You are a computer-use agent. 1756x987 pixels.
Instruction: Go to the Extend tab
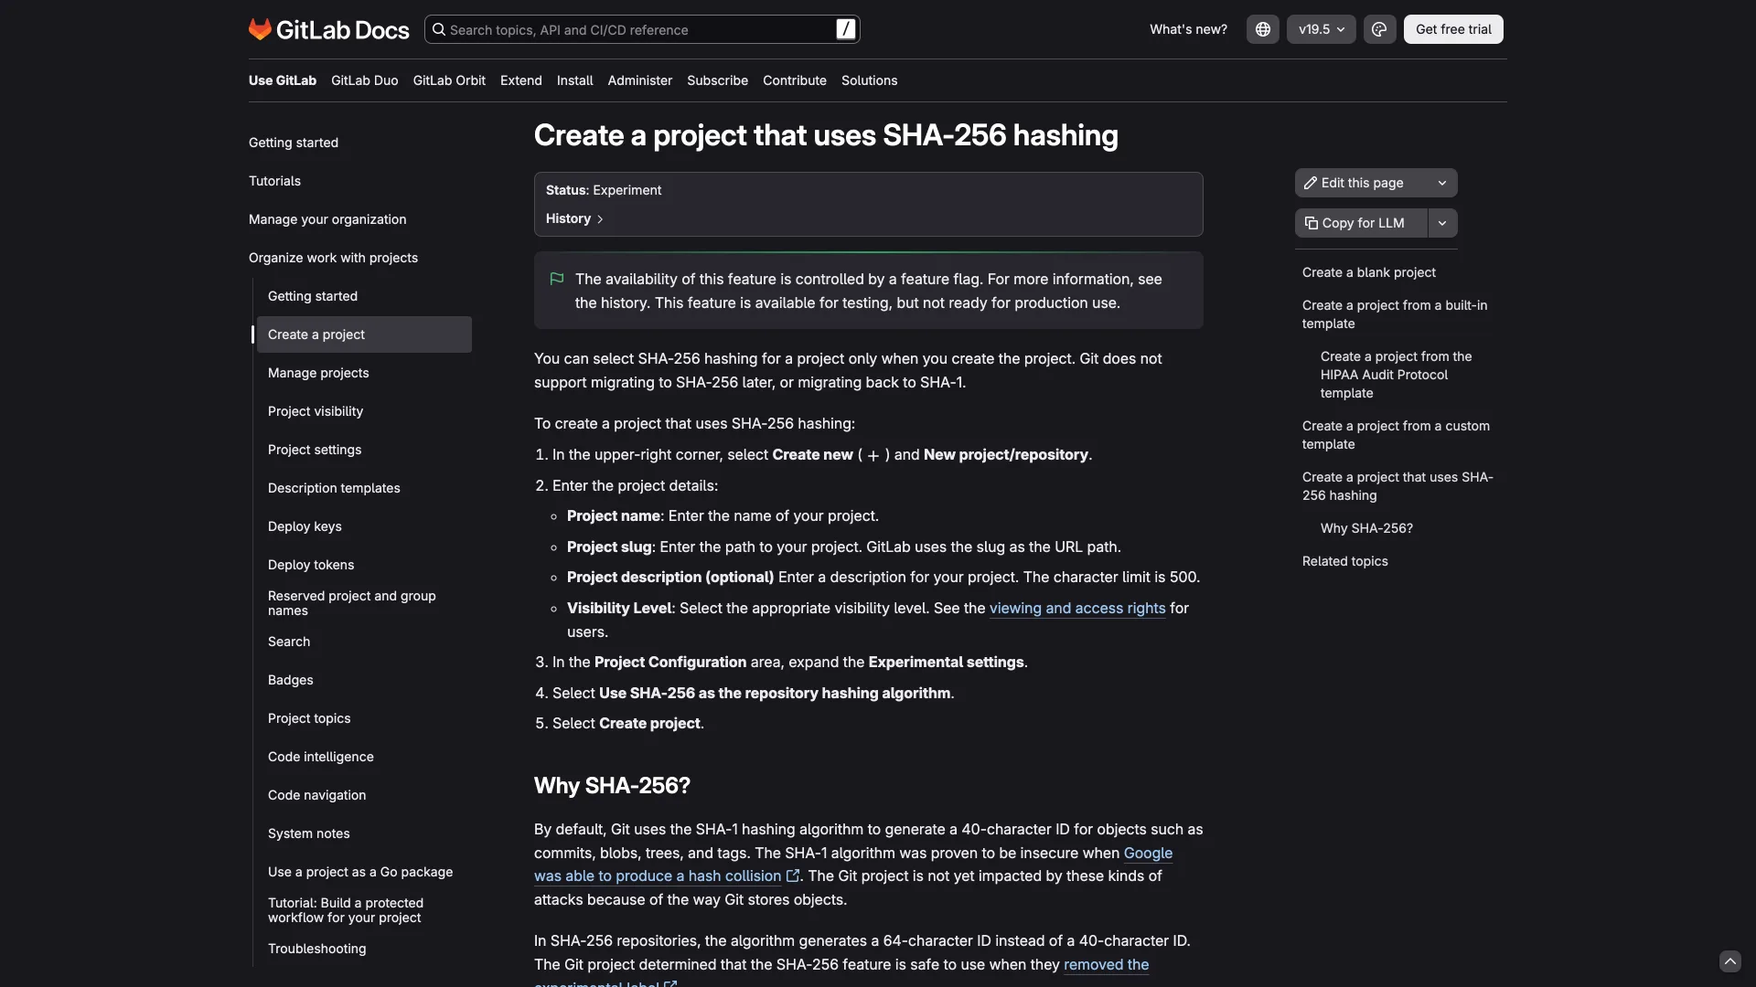(x=521, y=80)
